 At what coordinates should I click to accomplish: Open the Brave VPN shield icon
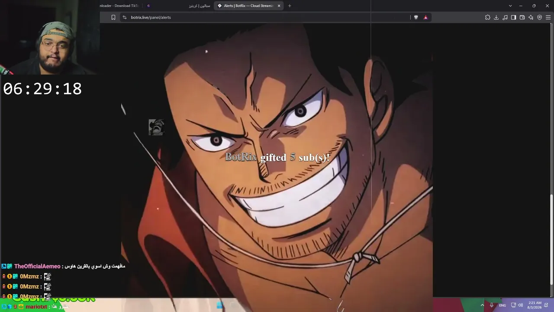pyautogui.click(x=540, y=17)
